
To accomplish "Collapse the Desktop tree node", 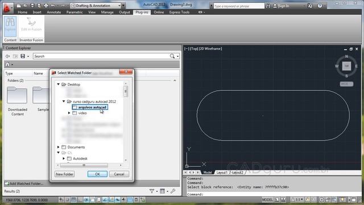I will pyautogui.click(x=59, y=84).
